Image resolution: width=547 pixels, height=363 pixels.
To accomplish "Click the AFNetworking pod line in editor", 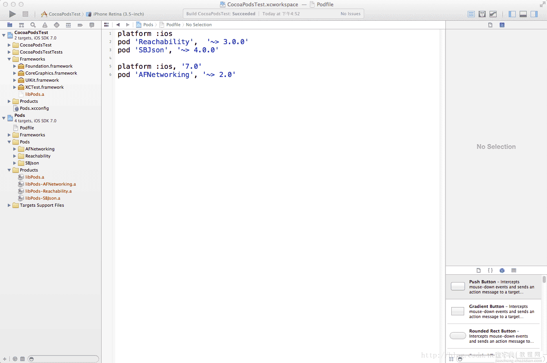I will click(177, 75).
